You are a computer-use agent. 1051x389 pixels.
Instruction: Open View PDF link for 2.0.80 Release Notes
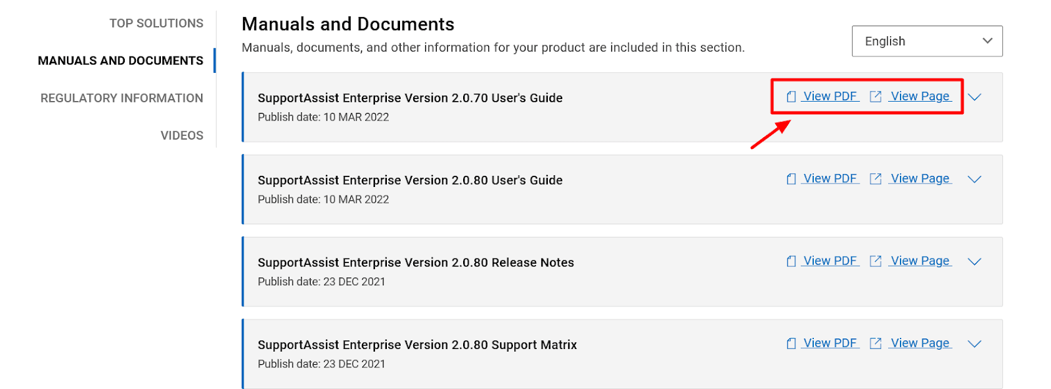click(830, 261)
